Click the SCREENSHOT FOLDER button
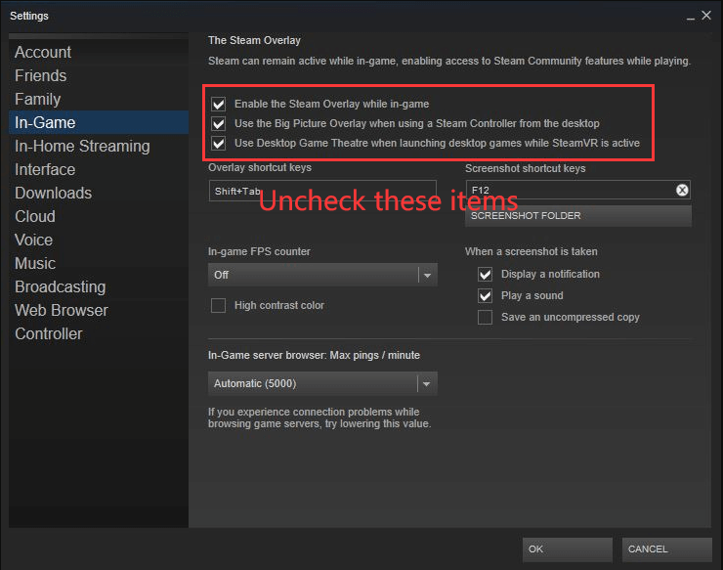The width and height of the screenshot is (723, 570). (578, 216)
